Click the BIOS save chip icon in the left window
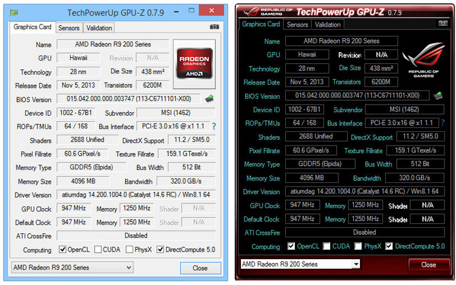Image resolution: width=456 pixels, height=285 pixels. 210,99
